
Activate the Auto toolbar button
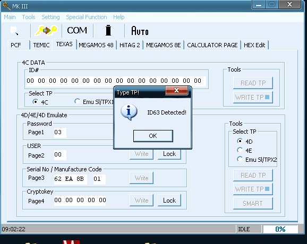tap(140, 31)
